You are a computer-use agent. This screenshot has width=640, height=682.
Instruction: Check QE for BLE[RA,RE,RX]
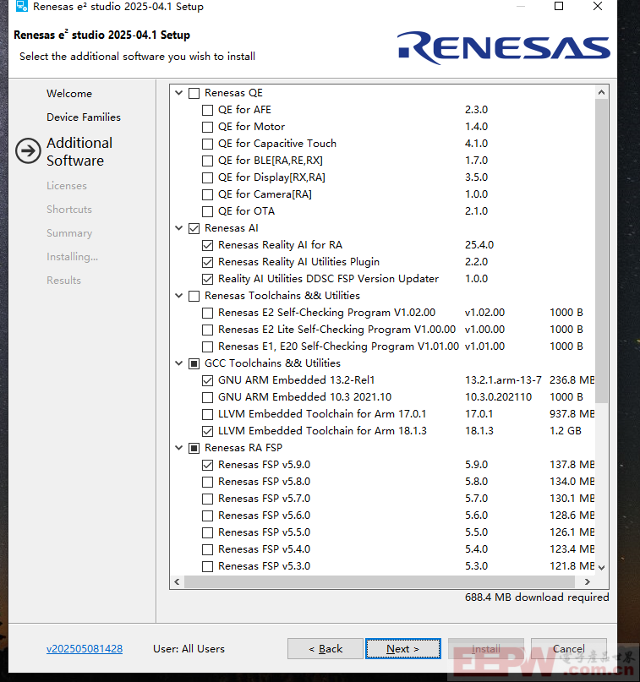point(207,161)
